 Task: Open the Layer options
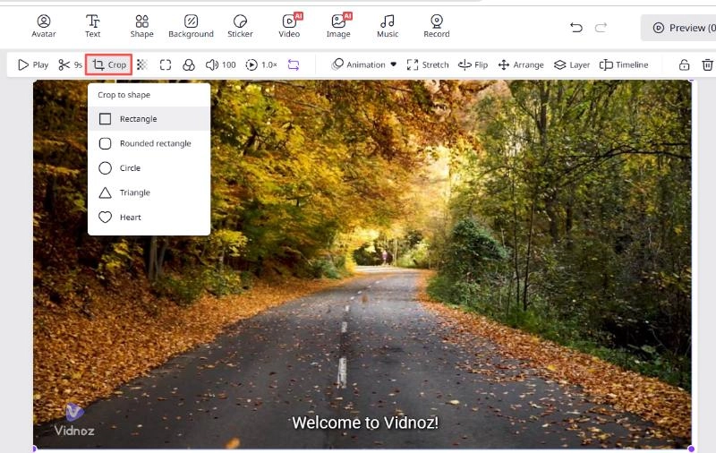(572, 64)
